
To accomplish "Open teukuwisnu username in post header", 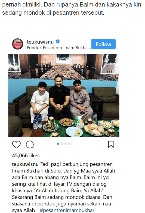I will pos(40,42).
